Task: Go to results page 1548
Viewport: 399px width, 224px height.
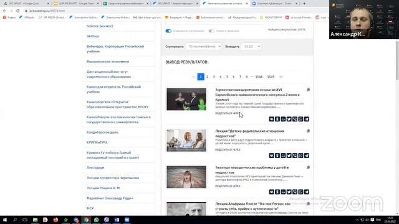Action: click(259, 77)
